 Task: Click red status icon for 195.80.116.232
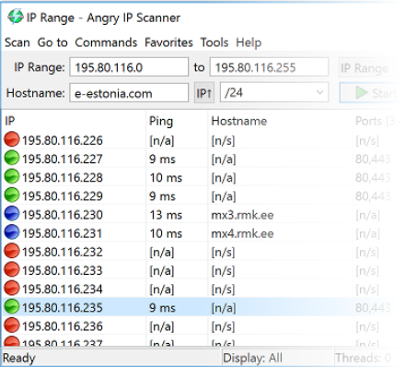pos(12,251)
